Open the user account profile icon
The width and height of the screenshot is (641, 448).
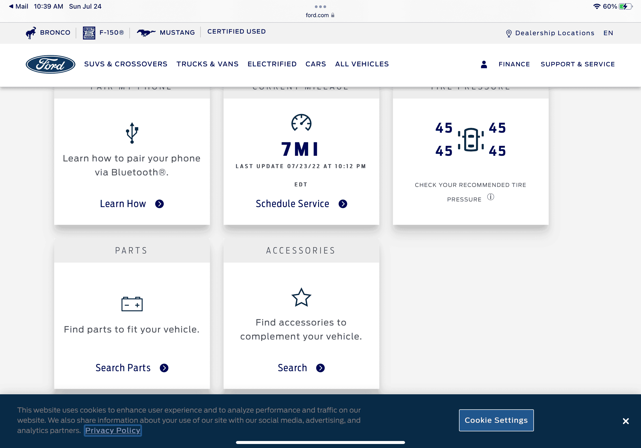click(x=484, y=64)
